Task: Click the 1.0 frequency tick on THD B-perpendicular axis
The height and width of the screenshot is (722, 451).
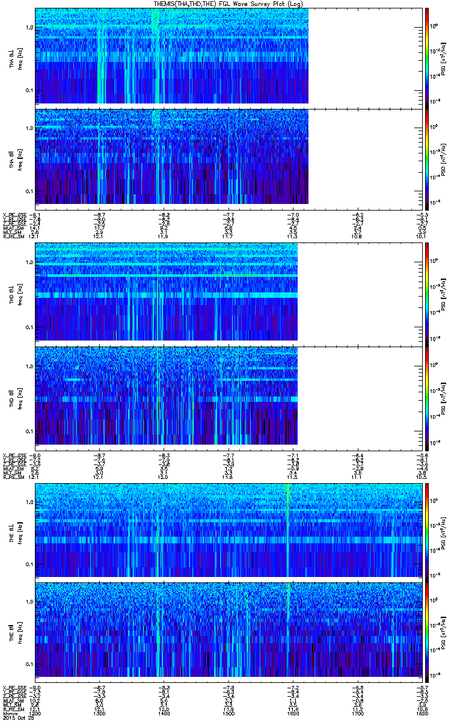Action: click(29, 264)
